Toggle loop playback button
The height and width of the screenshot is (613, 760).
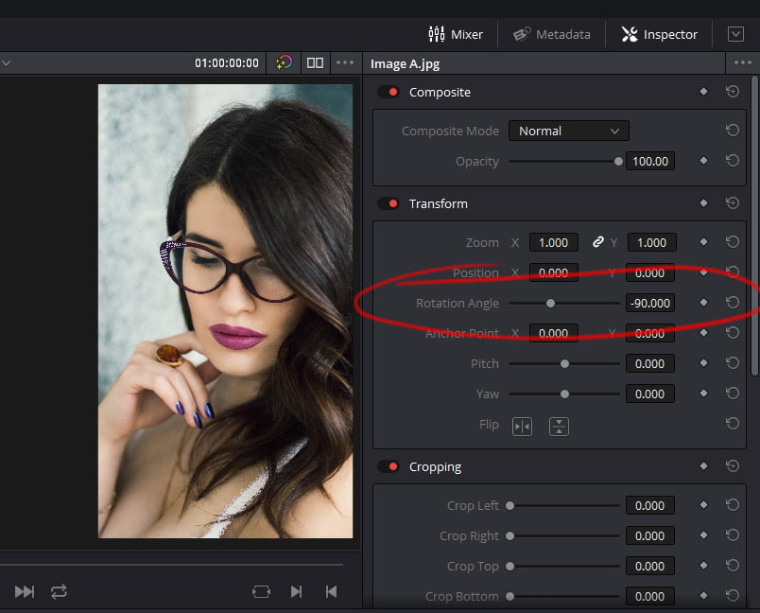point(60,591)
